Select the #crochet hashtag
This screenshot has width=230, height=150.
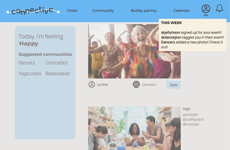coord(191,124)
